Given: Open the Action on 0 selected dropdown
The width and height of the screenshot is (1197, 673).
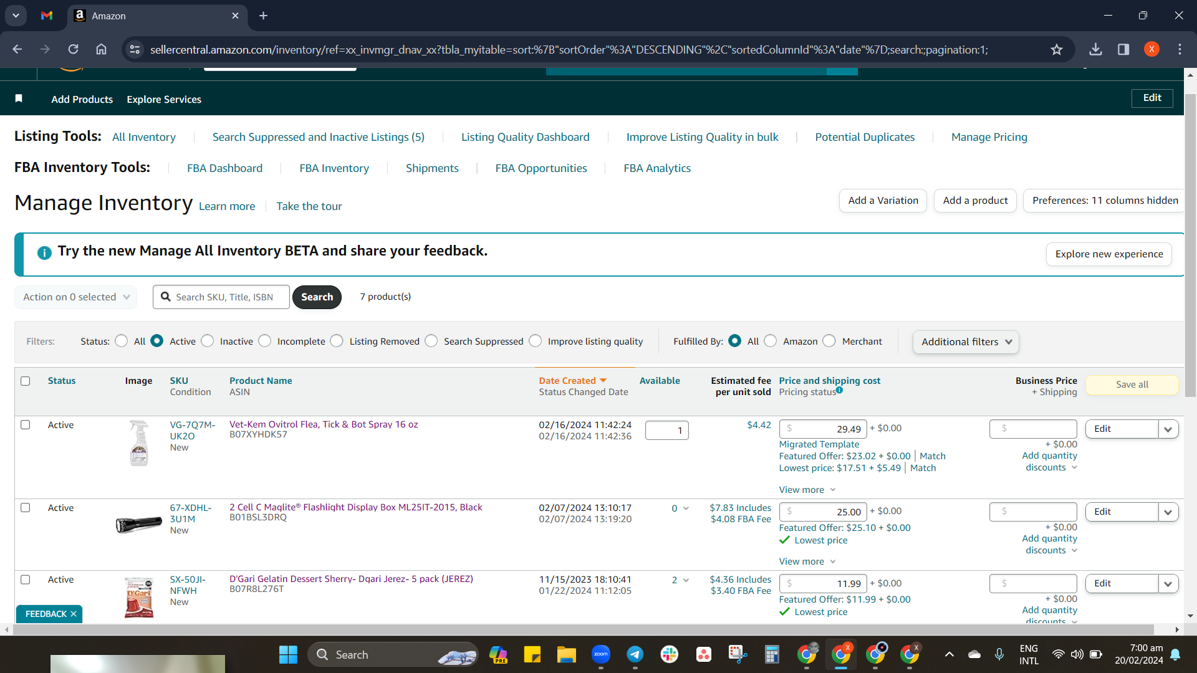Looking at the screenshot, I should (x=75, y=297).
